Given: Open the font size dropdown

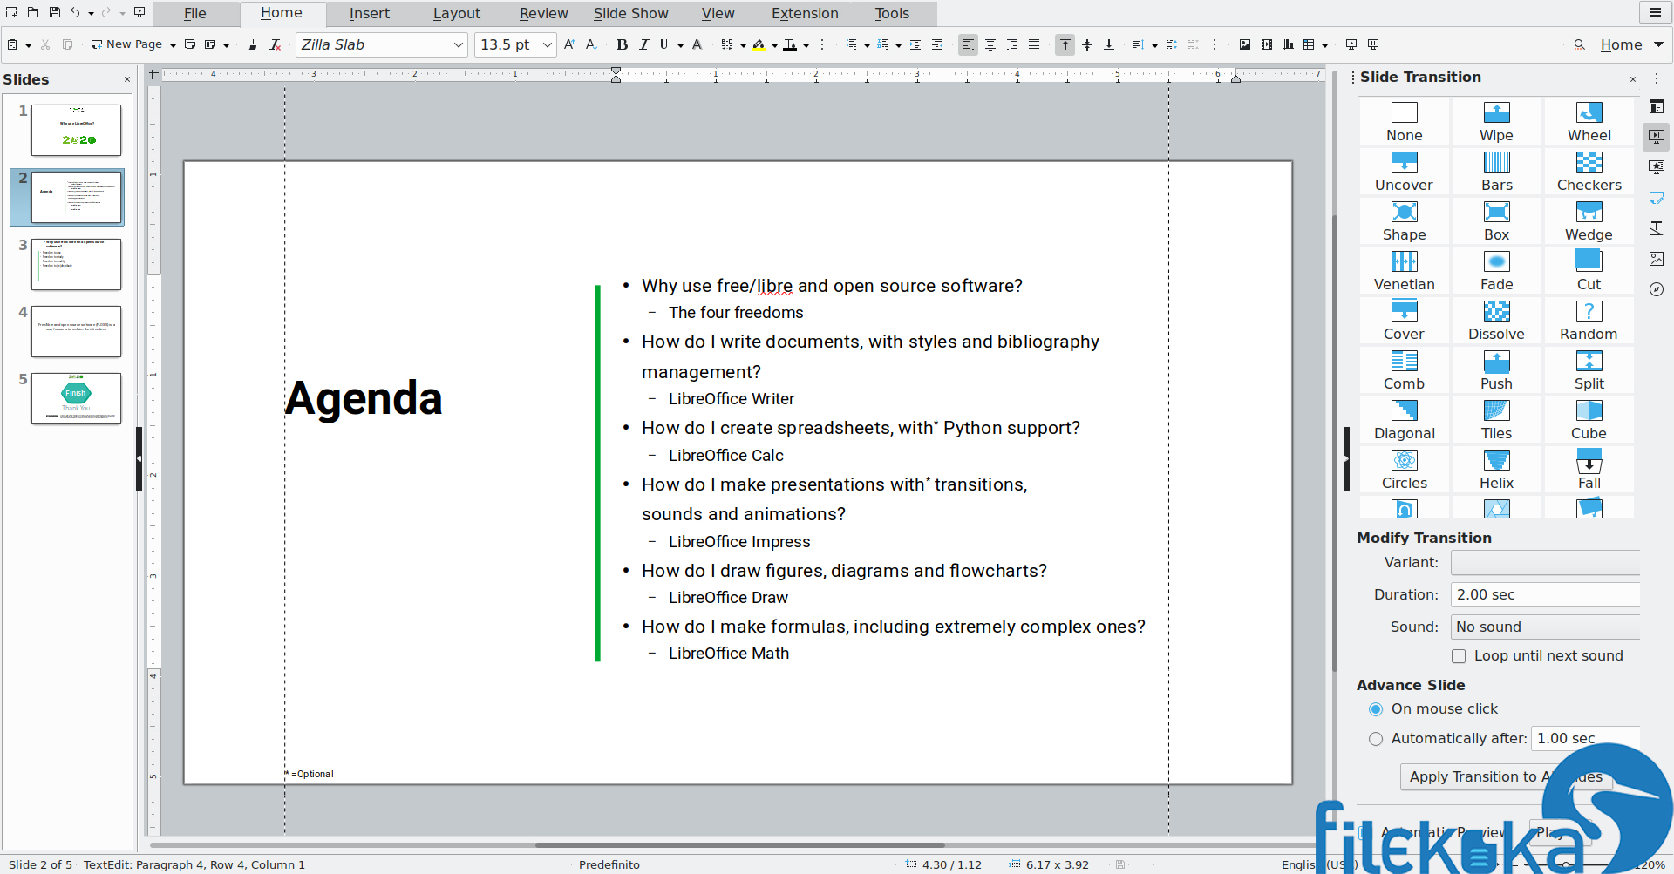Looking at the screenshot, I should point(547,44).
